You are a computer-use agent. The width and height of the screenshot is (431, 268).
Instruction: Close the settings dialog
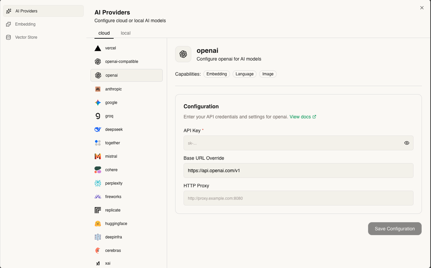tap(422, 8)
